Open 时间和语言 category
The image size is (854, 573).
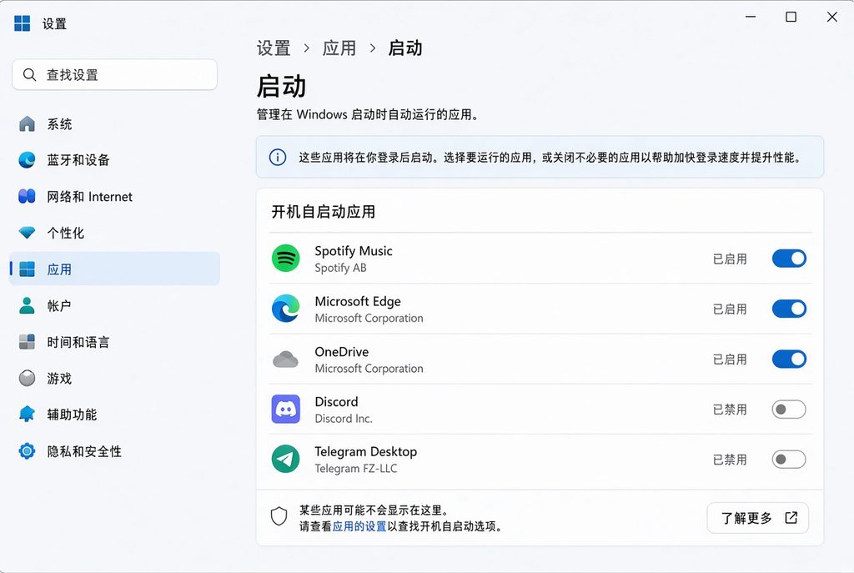[x=114, y=341]
